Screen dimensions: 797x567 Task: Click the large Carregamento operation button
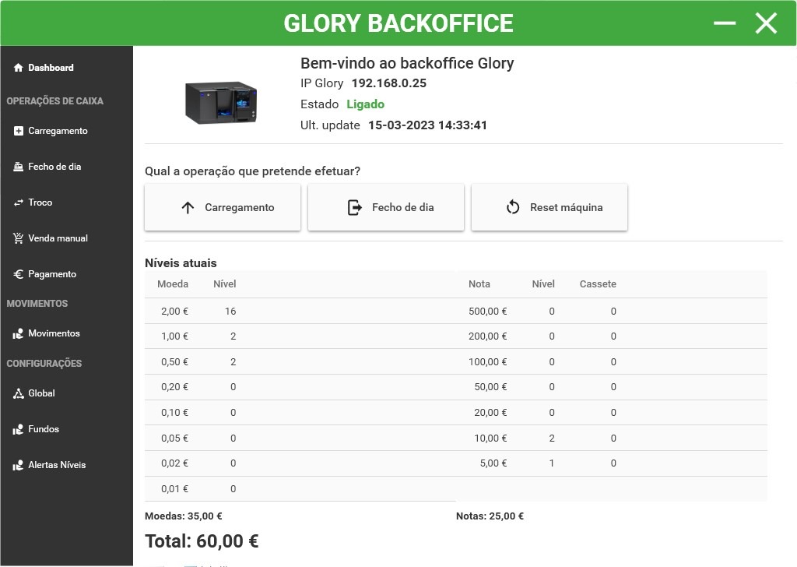[x=223, y=207]
